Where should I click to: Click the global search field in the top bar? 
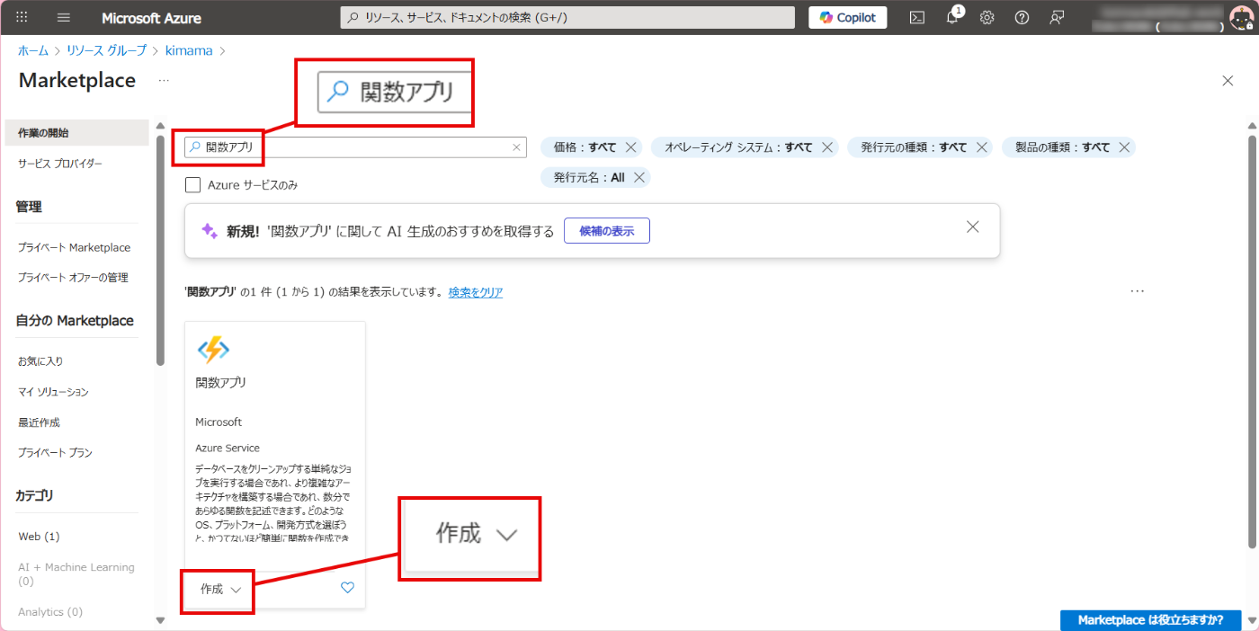tap(567, 18)
